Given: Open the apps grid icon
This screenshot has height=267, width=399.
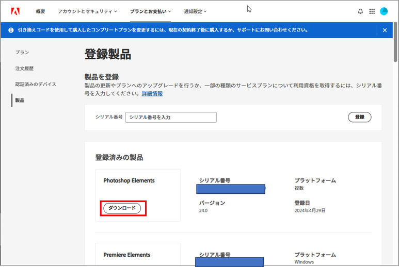Looking at the screenshot, I should [x=372, y=11].
